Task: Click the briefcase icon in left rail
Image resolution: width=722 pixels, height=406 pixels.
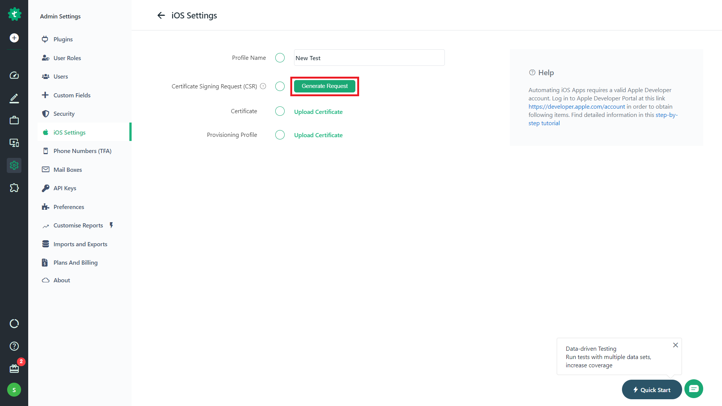Action: pyautogui.click(x=14, y=120)
